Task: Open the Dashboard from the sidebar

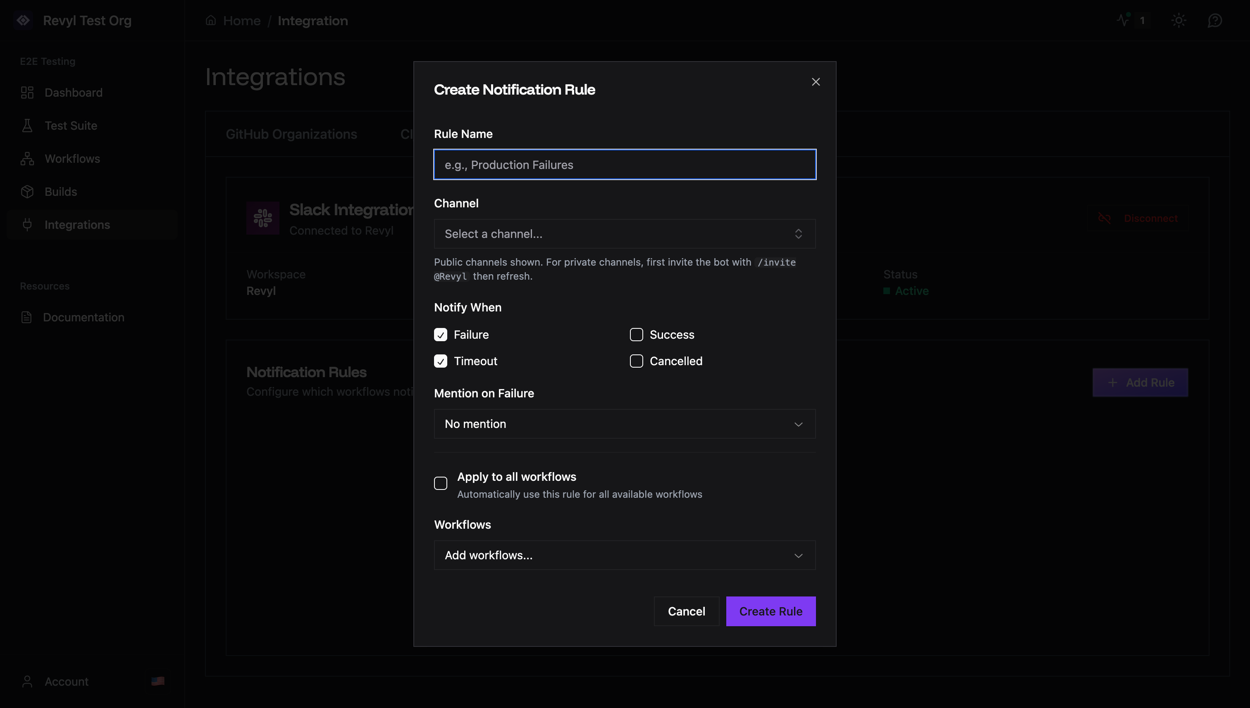Action: click(x=73, y=93)
